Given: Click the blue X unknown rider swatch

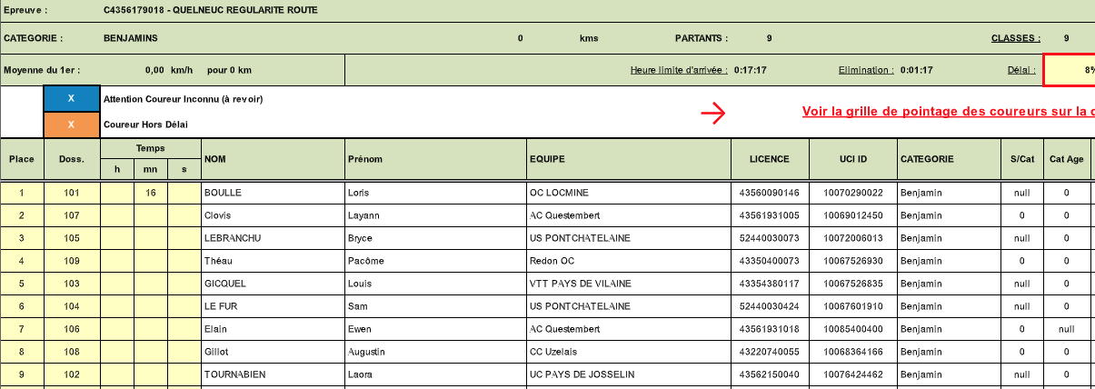Looking at the screenshot, I should click(x=71, y=98).
